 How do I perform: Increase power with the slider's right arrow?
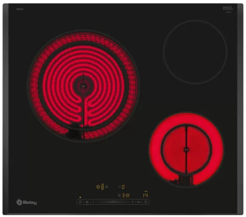tap(132, 202)
